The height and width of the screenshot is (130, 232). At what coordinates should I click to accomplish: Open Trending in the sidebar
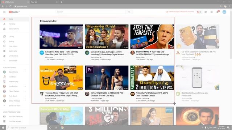click(x=14, y=24)
